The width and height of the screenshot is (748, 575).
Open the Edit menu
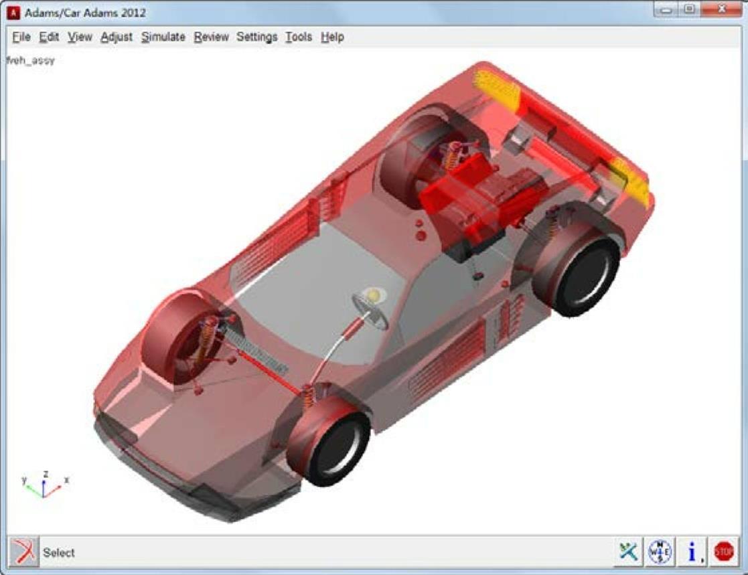(x=49, y=37)
